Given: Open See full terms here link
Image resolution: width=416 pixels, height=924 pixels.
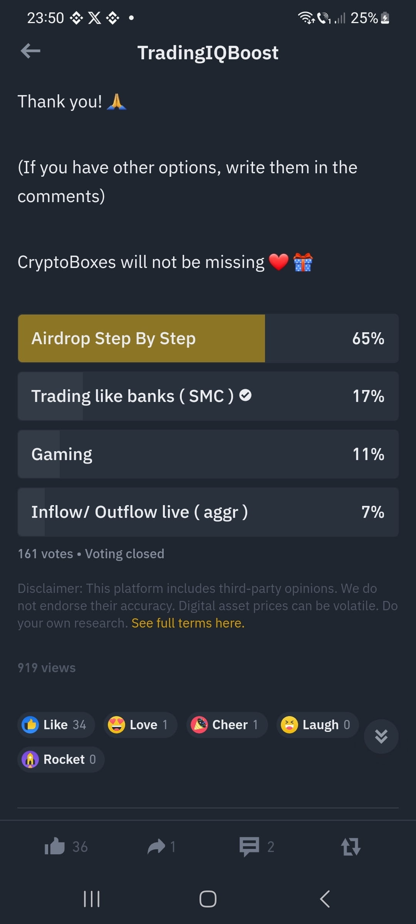Looking at the screenshot, I should tap(188, 623).
